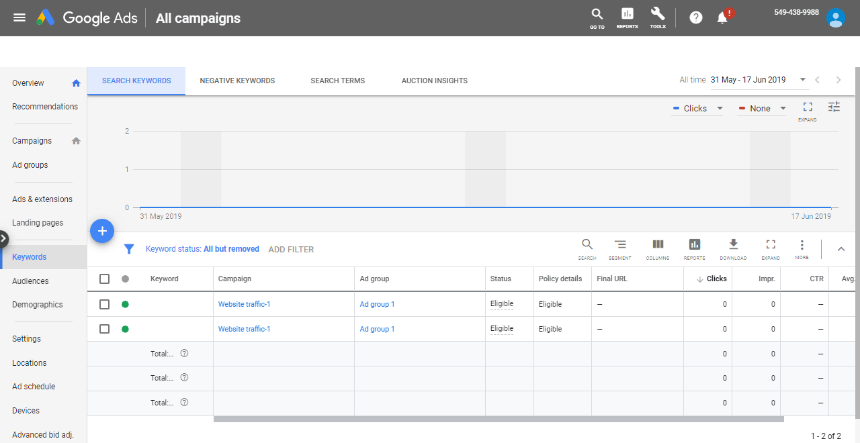
Task: Switch to the Negative Keywords tab
Action: [237, 81]
